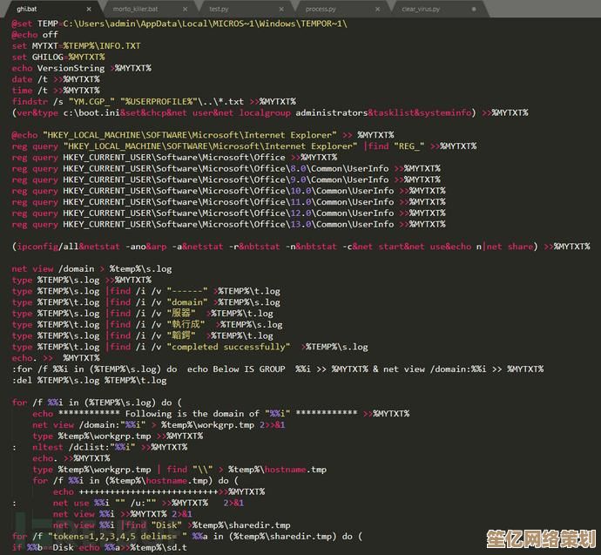Click the find /i /v "------" line

146,291
